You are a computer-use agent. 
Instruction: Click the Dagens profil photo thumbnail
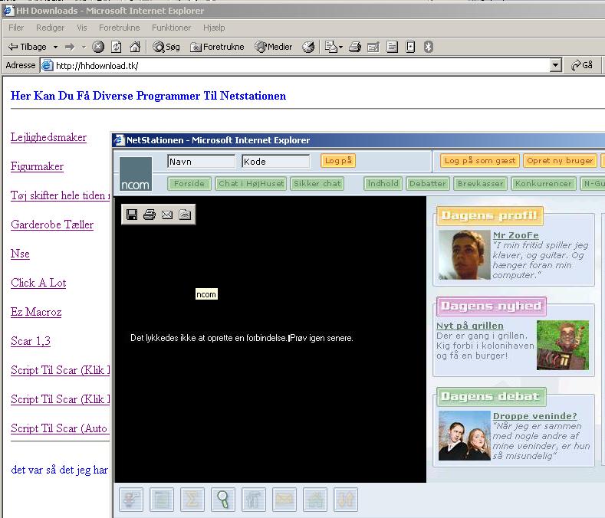pyautogui.click(x=464, y=255)
